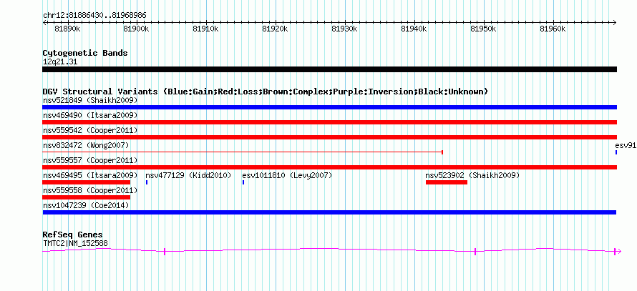
Task: Click the 81890k ruler position
Action: 68,29
